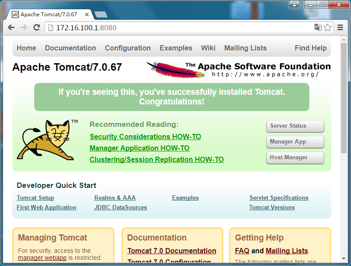
Task: Click the Host Manager button
Action: coord(295,158)
